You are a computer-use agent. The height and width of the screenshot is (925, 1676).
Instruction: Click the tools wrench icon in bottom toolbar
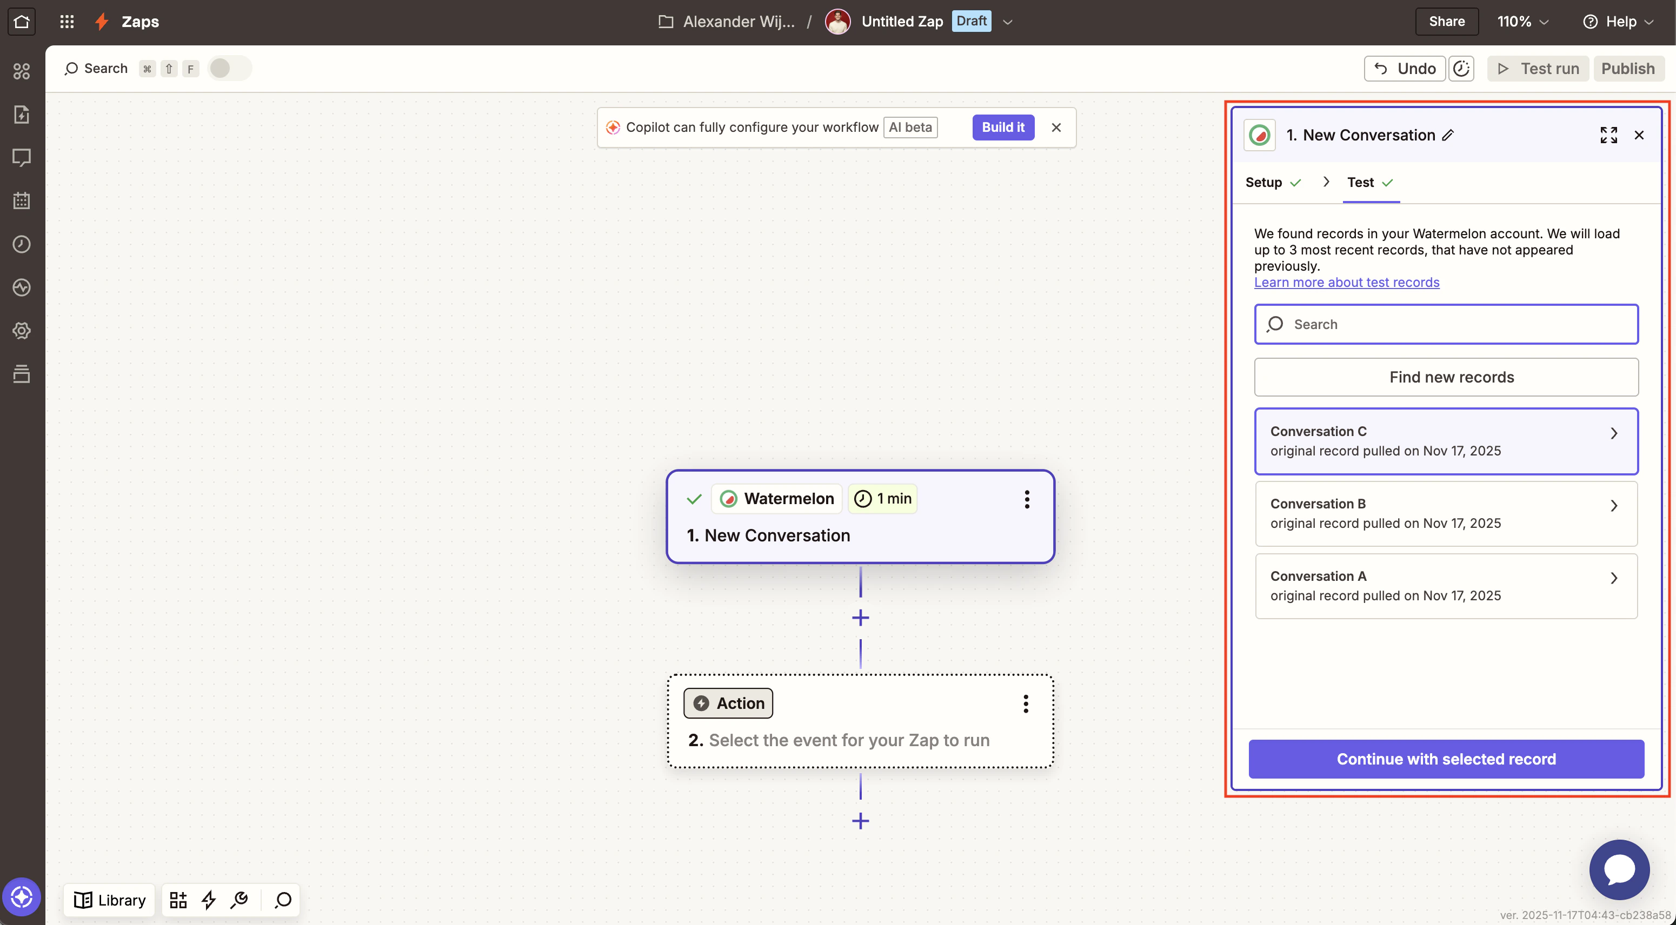click(x=240, y=900)
